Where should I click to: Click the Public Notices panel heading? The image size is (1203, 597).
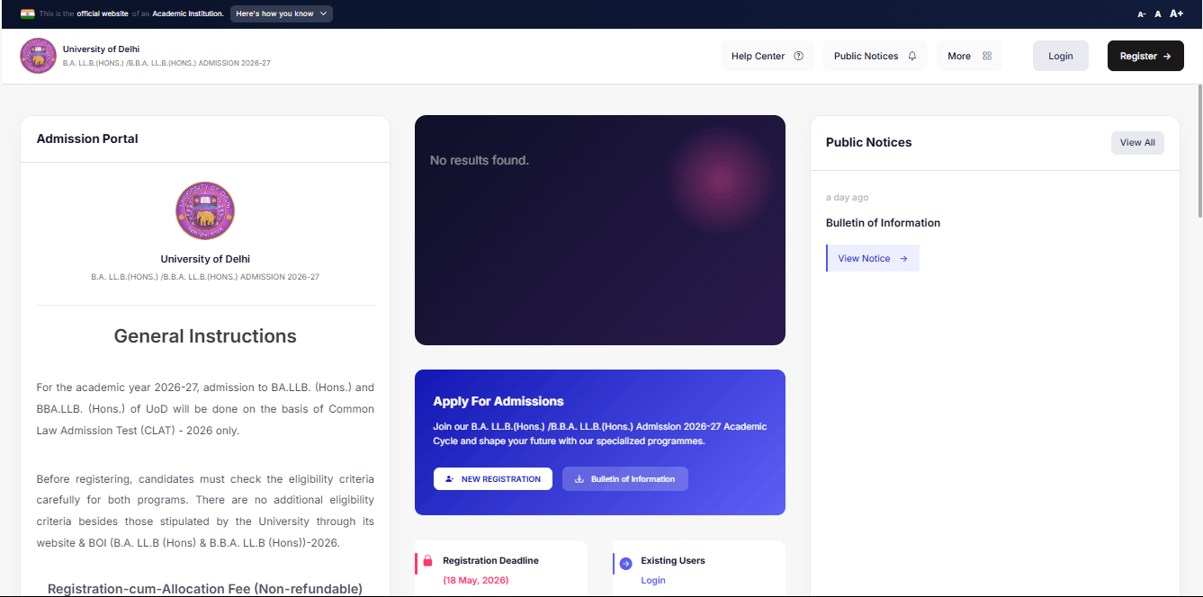coord(869,142)
